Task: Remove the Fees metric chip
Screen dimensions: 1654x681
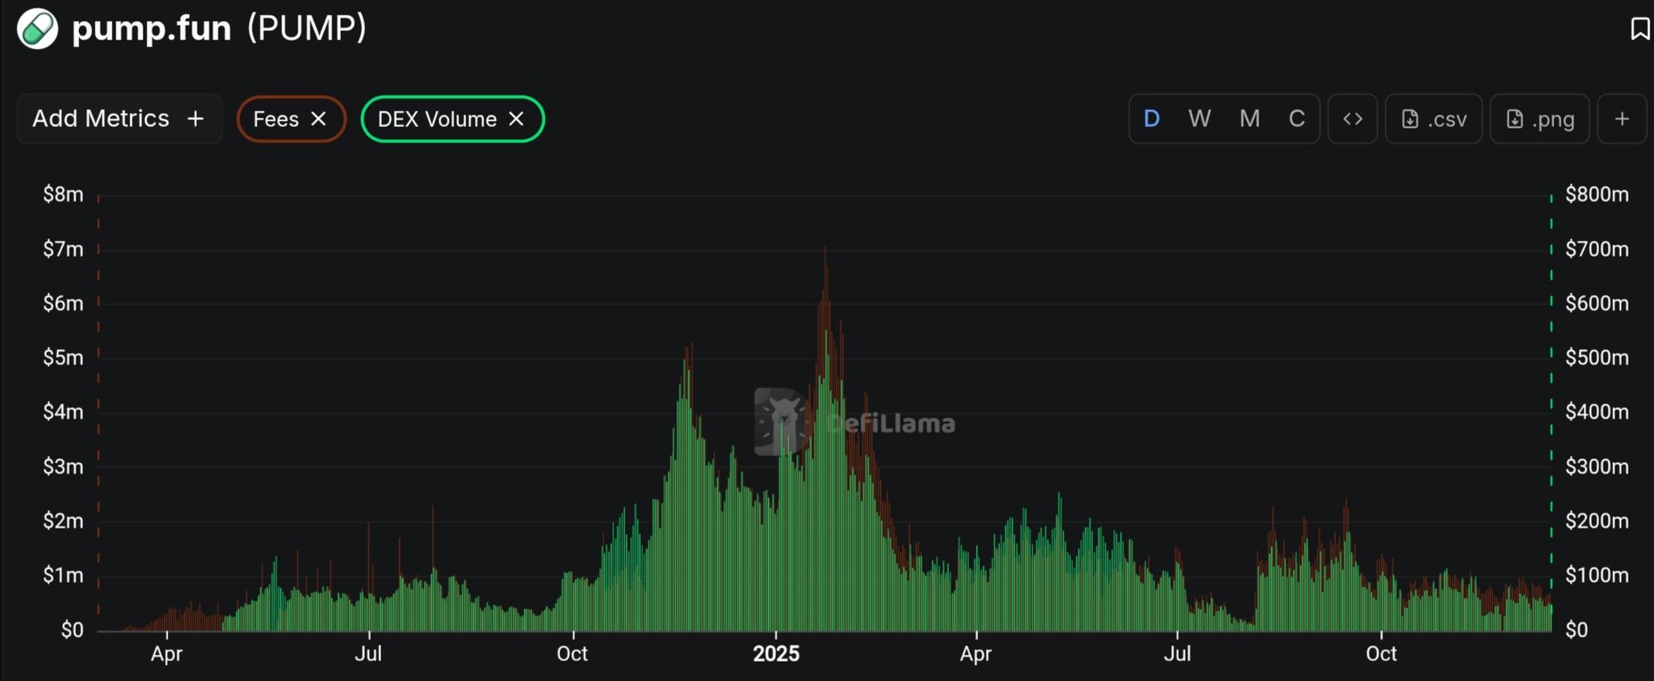Action: 319,119
